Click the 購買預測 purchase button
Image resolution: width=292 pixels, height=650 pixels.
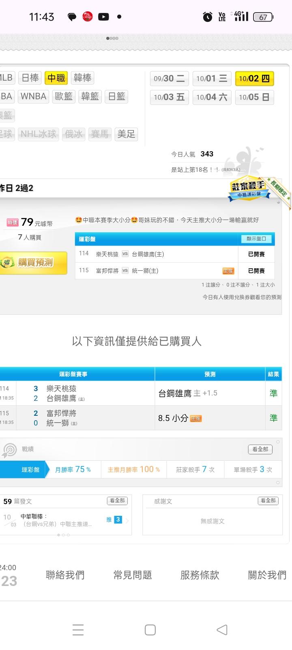coord(33,263)
